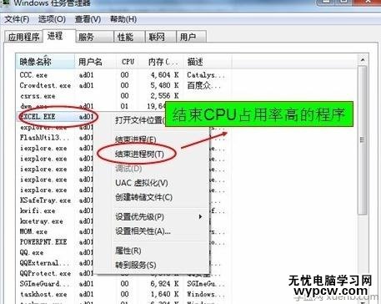Open the 查看(V) menu
The height and width of the screenshot is (304, 381).
pyautogui.click(x=88, y=19)
